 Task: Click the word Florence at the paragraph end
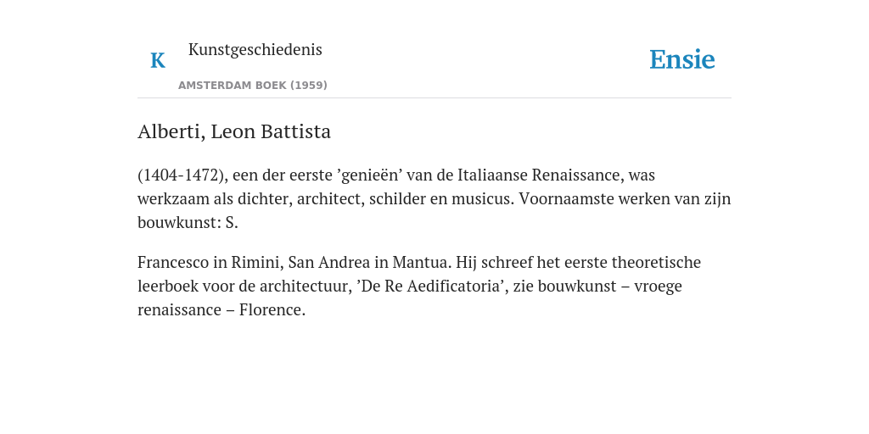(x=272, y=310)
